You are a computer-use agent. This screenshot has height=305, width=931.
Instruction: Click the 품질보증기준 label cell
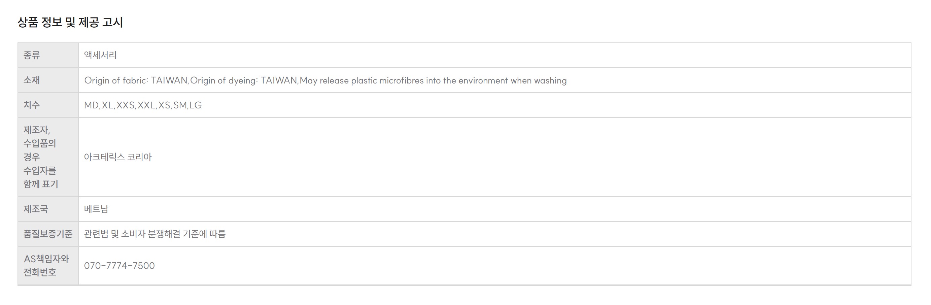click(x=48, y=234)
